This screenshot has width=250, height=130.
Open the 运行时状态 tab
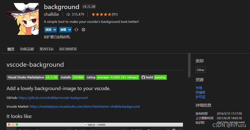tap(68, 49)
